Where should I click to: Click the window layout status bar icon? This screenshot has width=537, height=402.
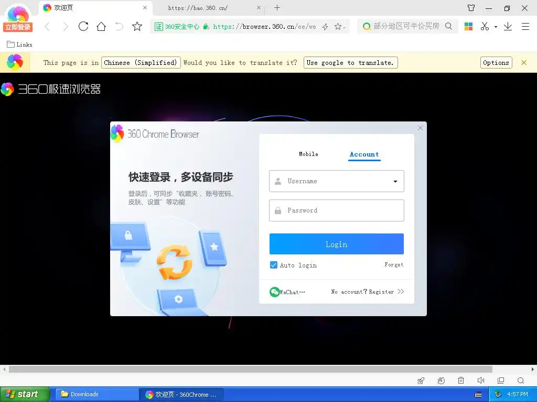501,381
